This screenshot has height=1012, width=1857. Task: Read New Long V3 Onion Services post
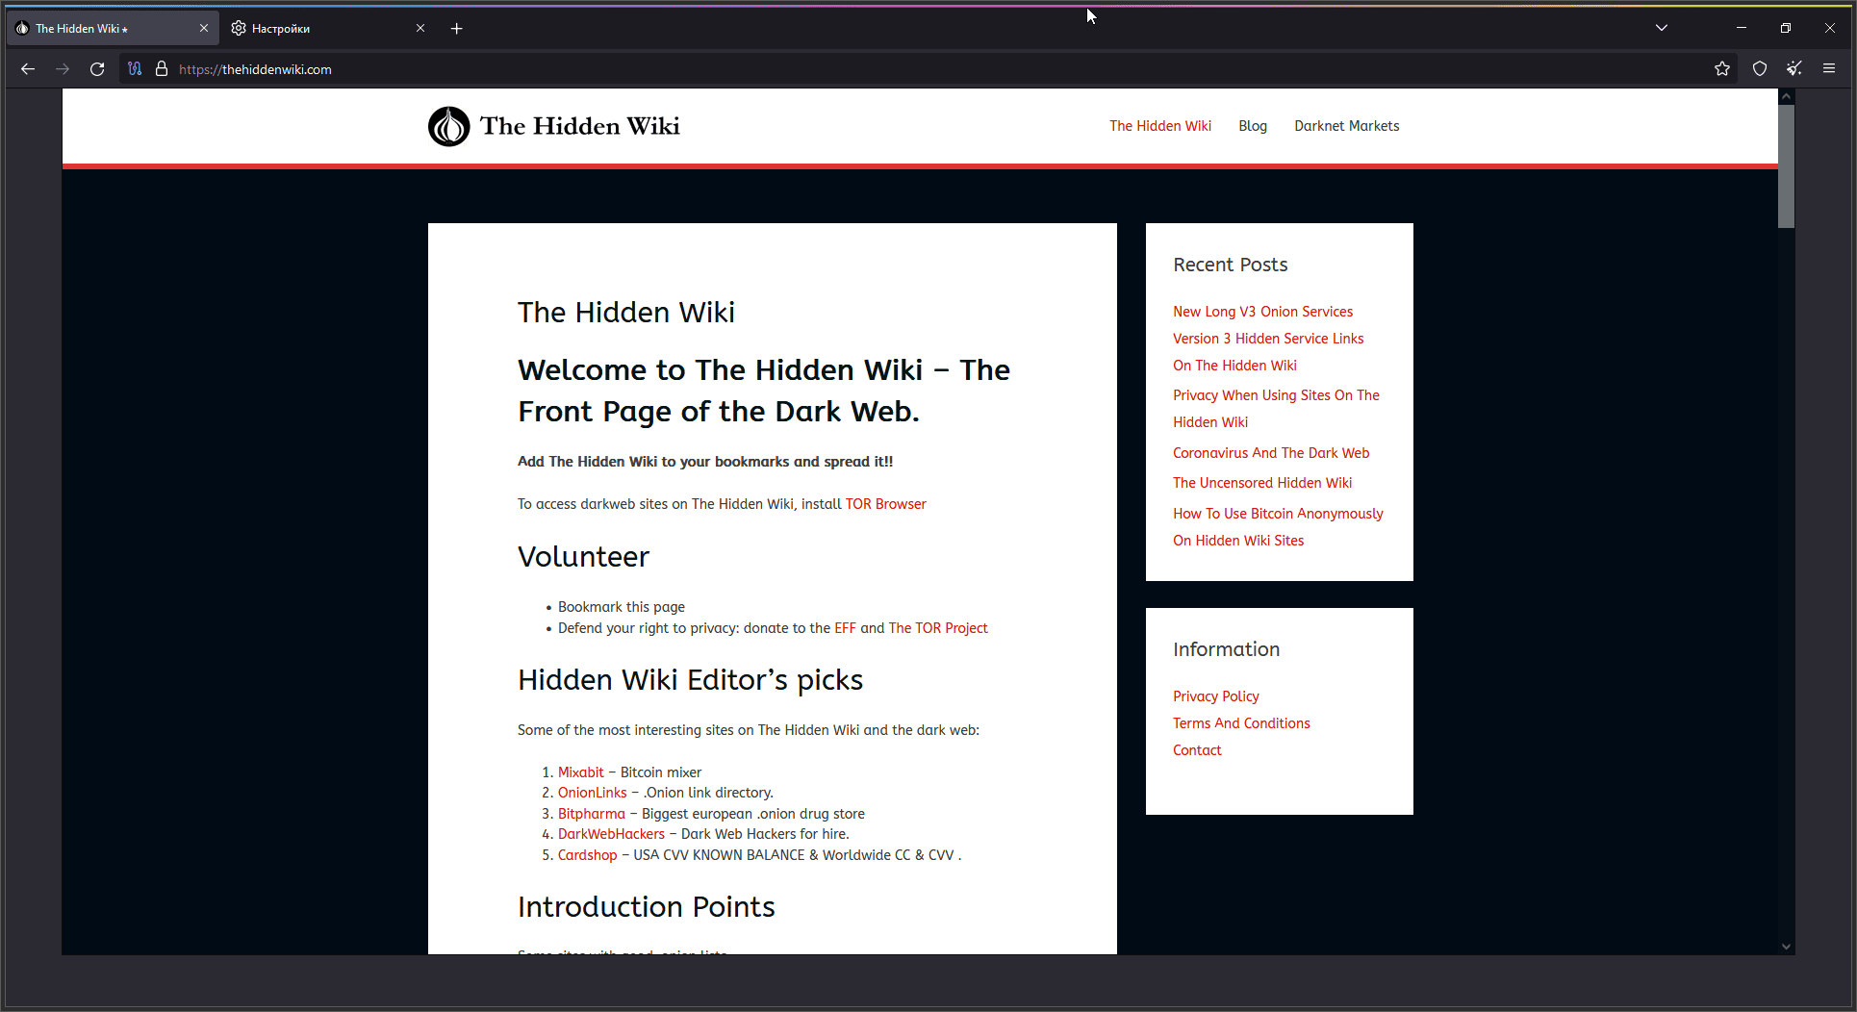point(1262,312)
